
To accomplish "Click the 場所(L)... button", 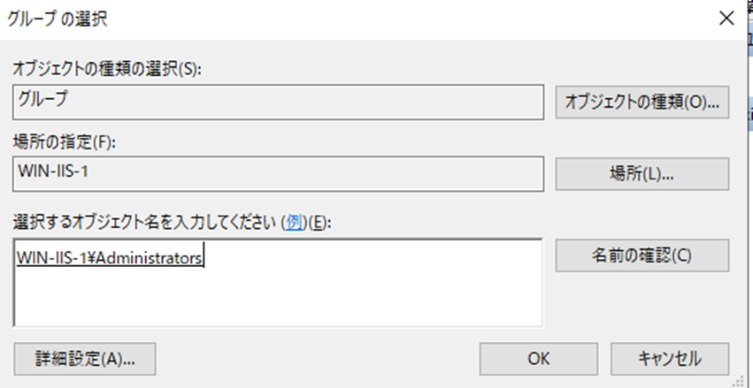I will [x=642, y=174].
